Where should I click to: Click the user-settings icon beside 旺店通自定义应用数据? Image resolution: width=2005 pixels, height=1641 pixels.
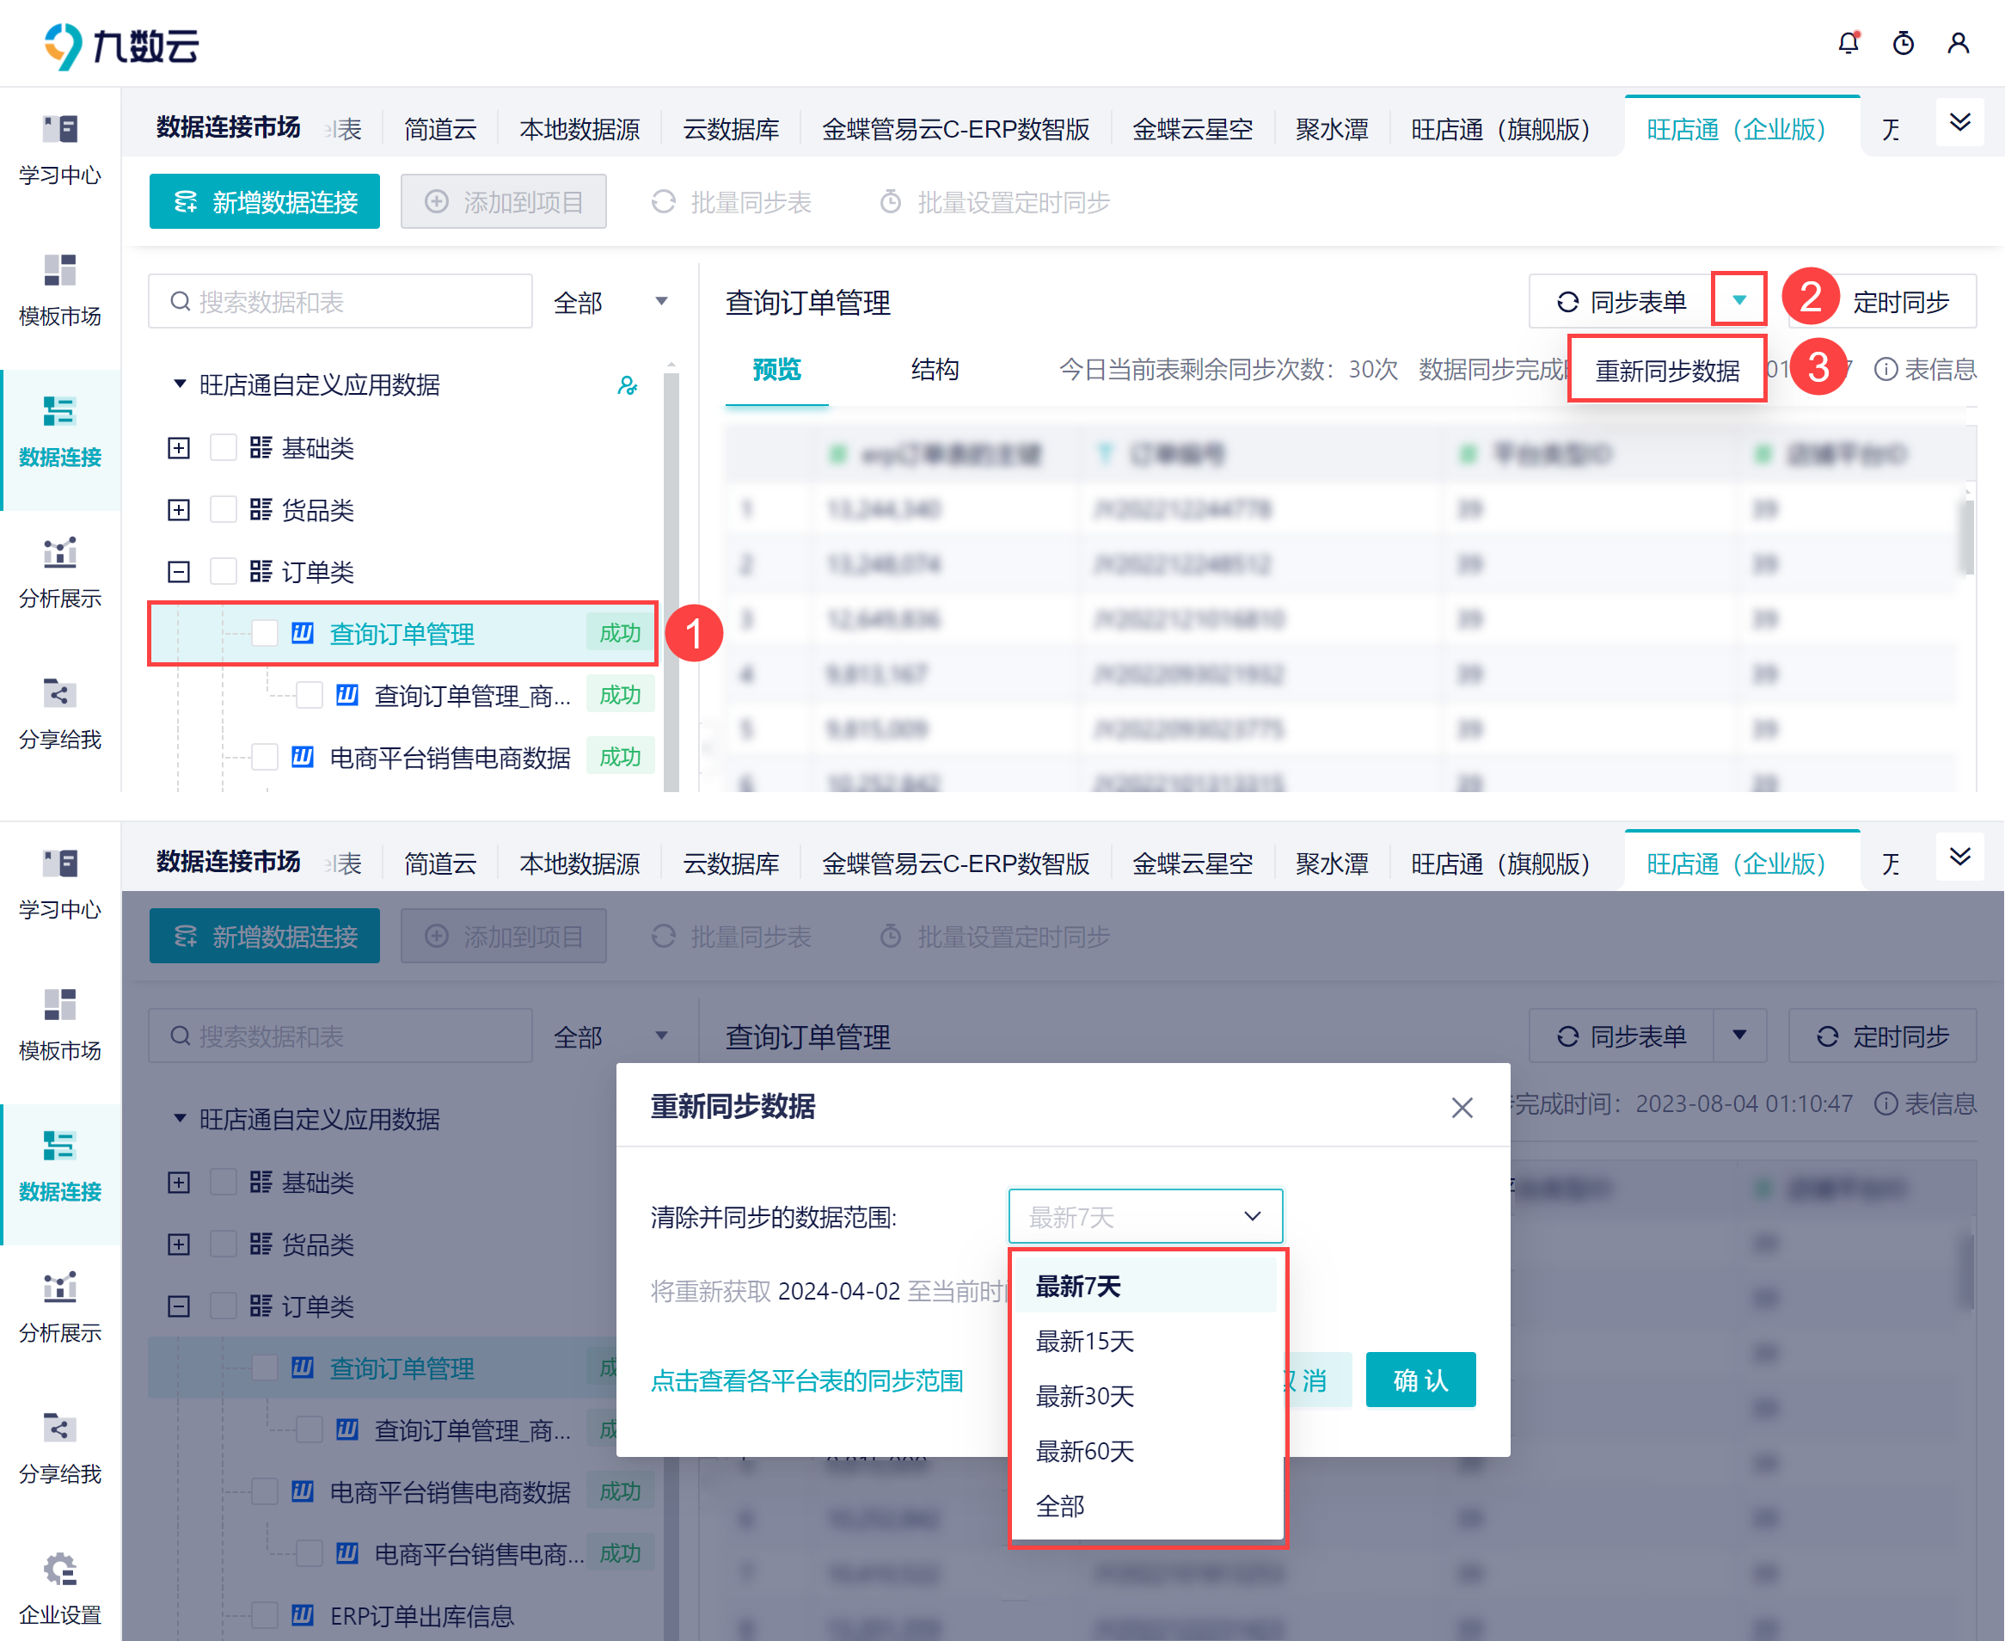click(x=627, y=385)
